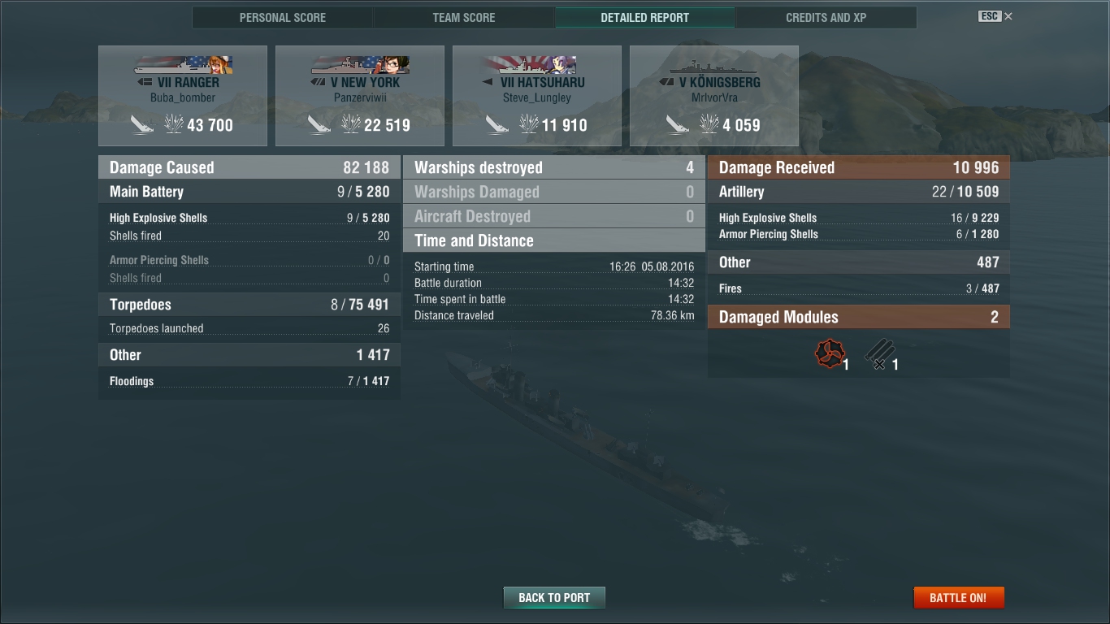This screenshot has width=1110, height=624.
Task: Click the damage explosion icon on Hatsuharu card
Action: 529,124
